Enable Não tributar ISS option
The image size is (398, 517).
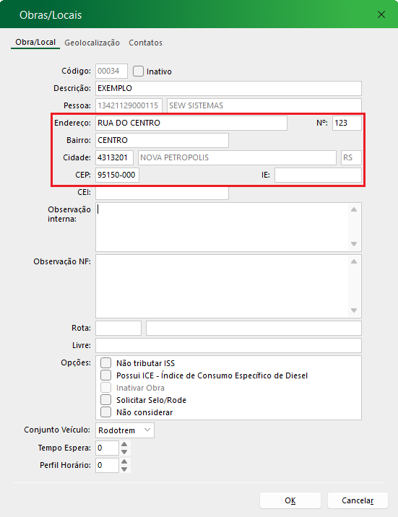[106, 362]
